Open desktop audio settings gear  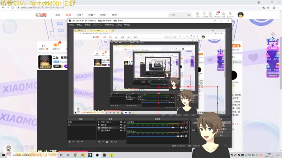coord(186,127)
